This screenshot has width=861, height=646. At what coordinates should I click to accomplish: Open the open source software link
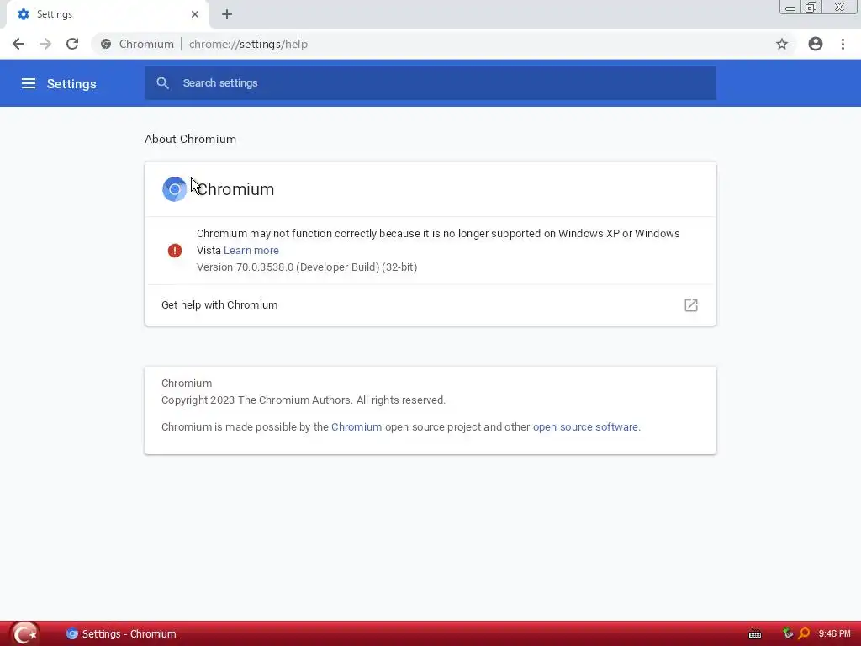point(585,427)
